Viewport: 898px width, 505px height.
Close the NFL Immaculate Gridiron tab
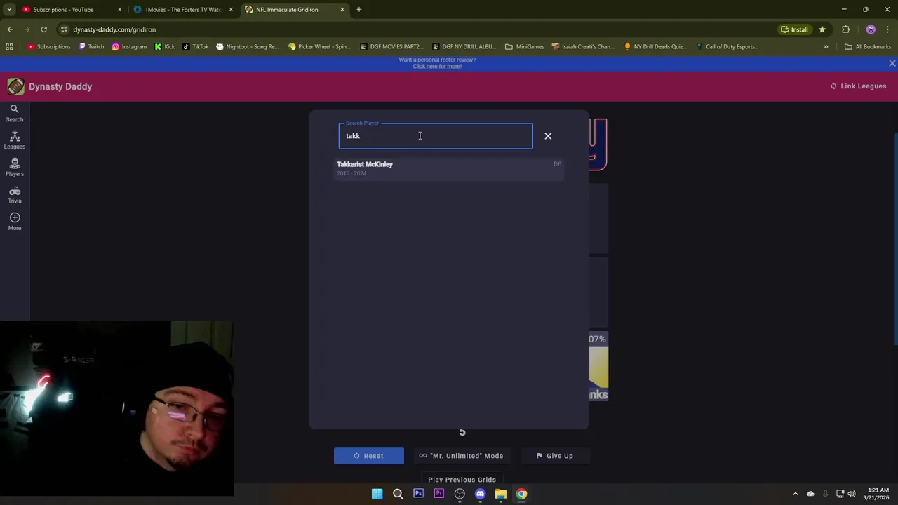[342, 10]
